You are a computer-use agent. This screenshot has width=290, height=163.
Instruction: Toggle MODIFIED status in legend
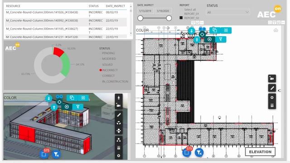[109, 58]
